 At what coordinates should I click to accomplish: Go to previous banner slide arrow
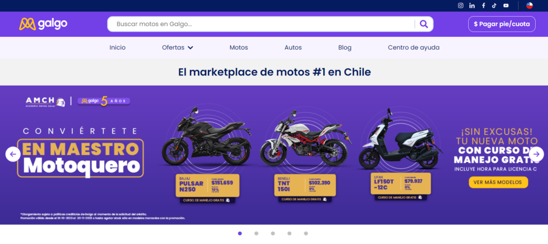tap(13, 154)
